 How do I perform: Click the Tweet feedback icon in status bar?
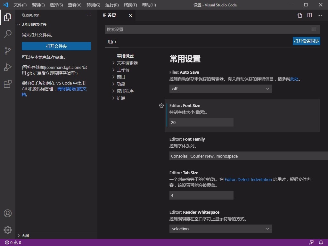(x=311, y=242)
